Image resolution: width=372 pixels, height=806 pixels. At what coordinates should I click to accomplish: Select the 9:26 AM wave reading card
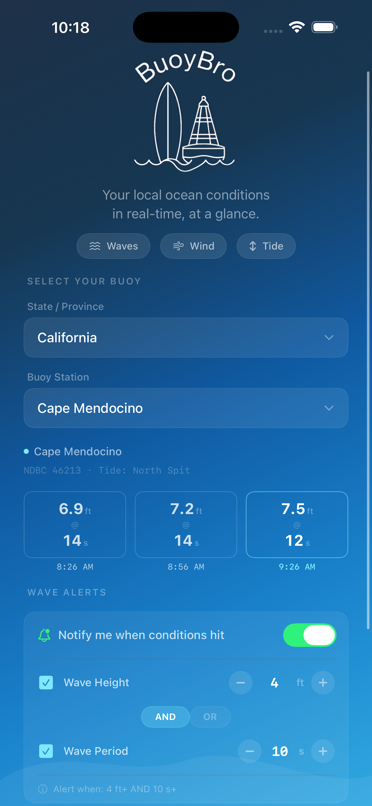click(x=297, y=524)
